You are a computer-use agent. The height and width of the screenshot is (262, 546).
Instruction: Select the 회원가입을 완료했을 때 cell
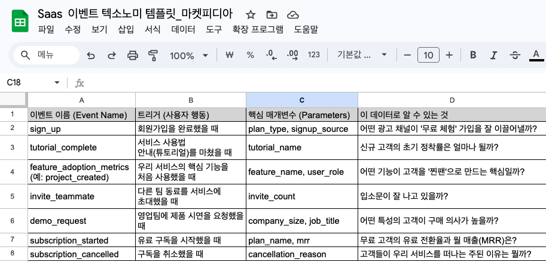191,129
